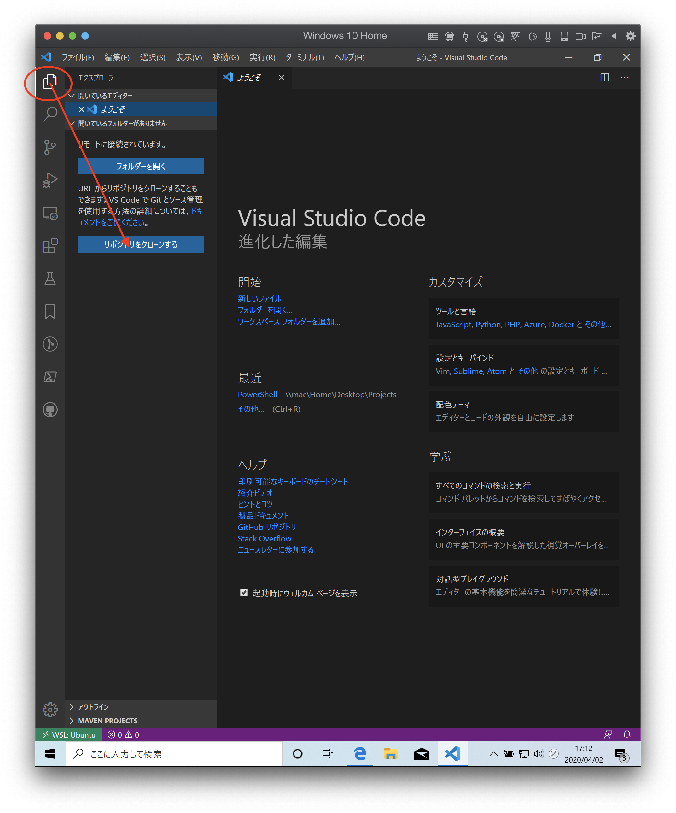
Task: Open the 表示(V) menu
Action: pyautogui.click(x=189, y=57)
